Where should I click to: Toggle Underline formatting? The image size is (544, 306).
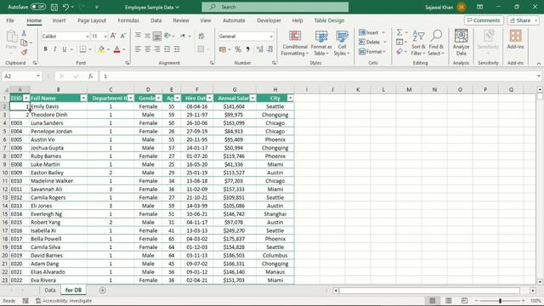65,49
